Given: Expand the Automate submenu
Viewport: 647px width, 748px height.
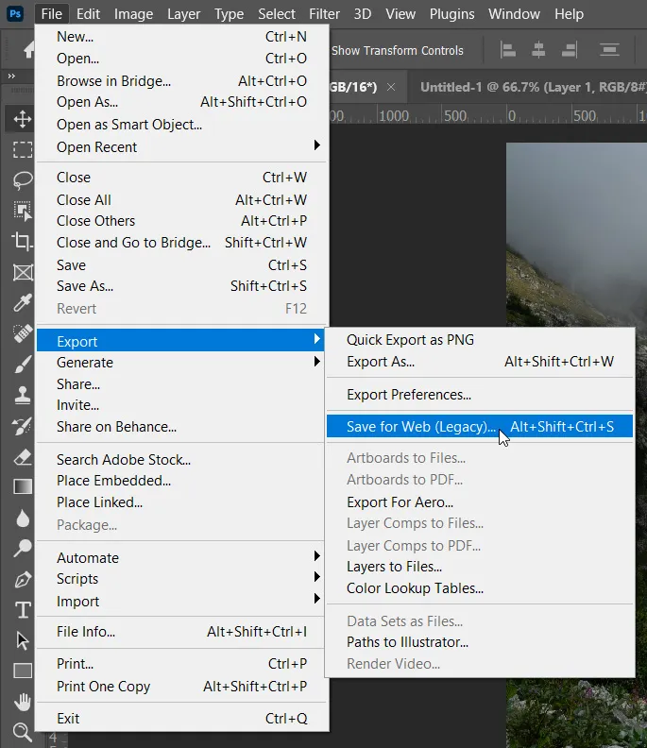Looking at the screenshot, I should [181, 557].
